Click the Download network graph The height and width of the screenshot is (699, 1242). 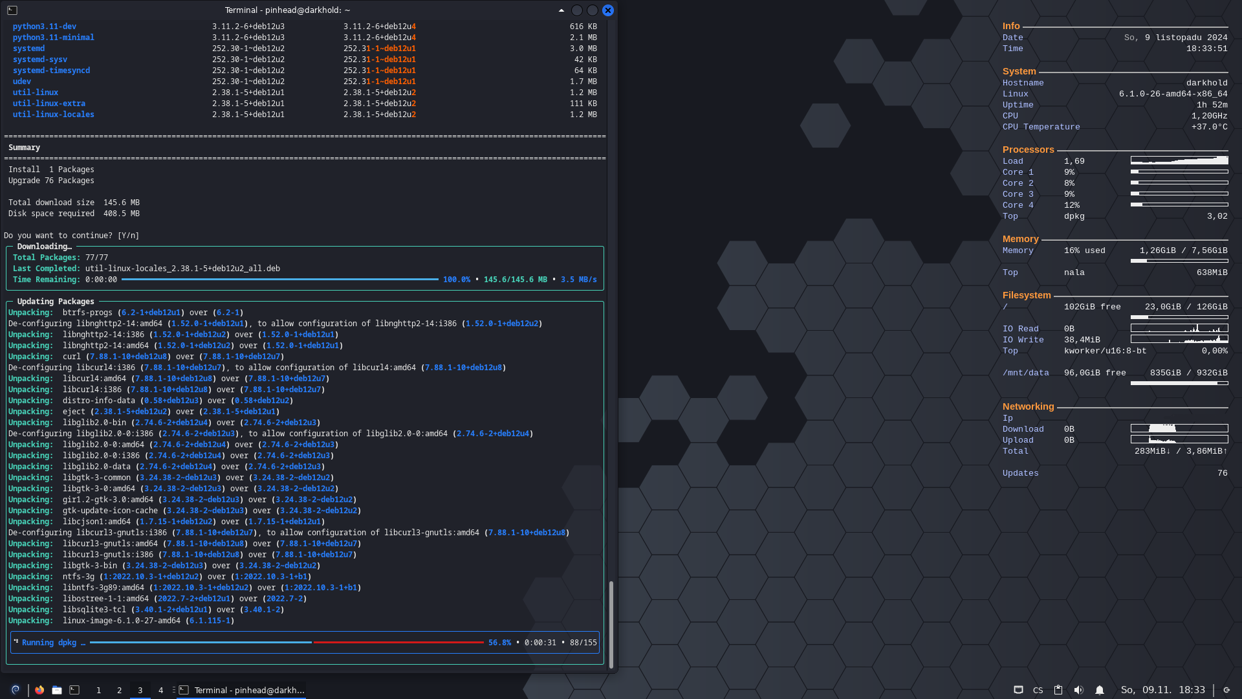point(1179,428)
